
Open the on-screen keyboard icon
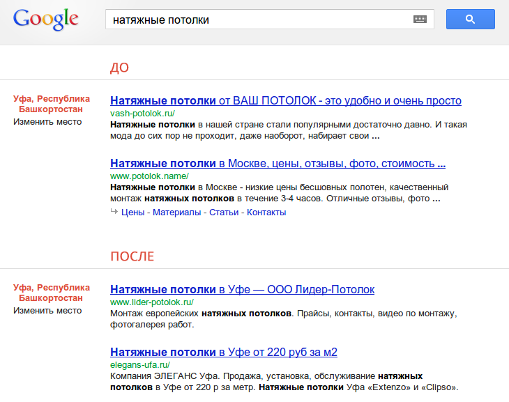[420, 19]
